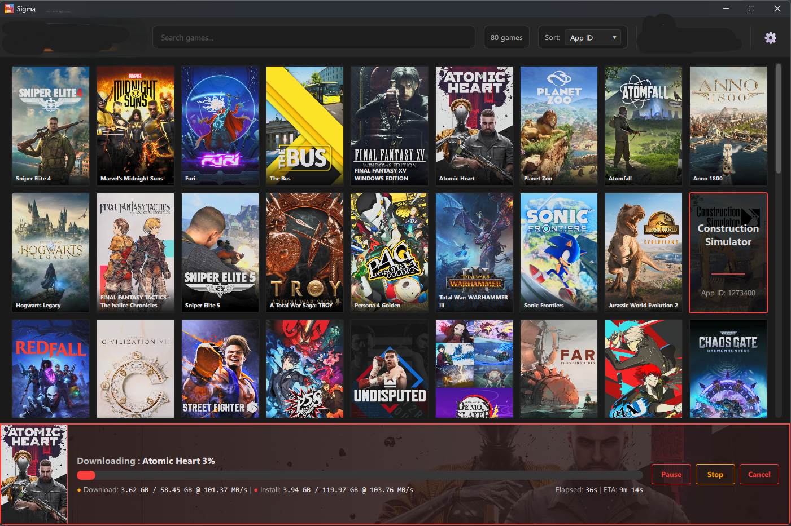This screenshot has height=526, width=791.
Task: Open the Atomic Heart card in library grid
Action: (474, 126)
